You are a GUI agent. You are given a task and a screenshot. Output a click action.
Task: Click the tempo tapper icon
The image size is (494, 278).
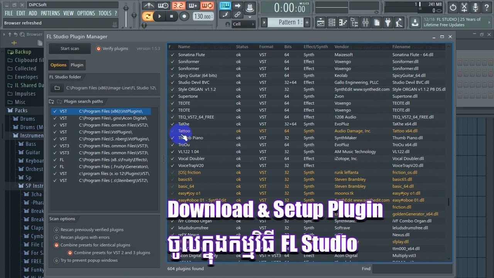(x=399, y=22)
